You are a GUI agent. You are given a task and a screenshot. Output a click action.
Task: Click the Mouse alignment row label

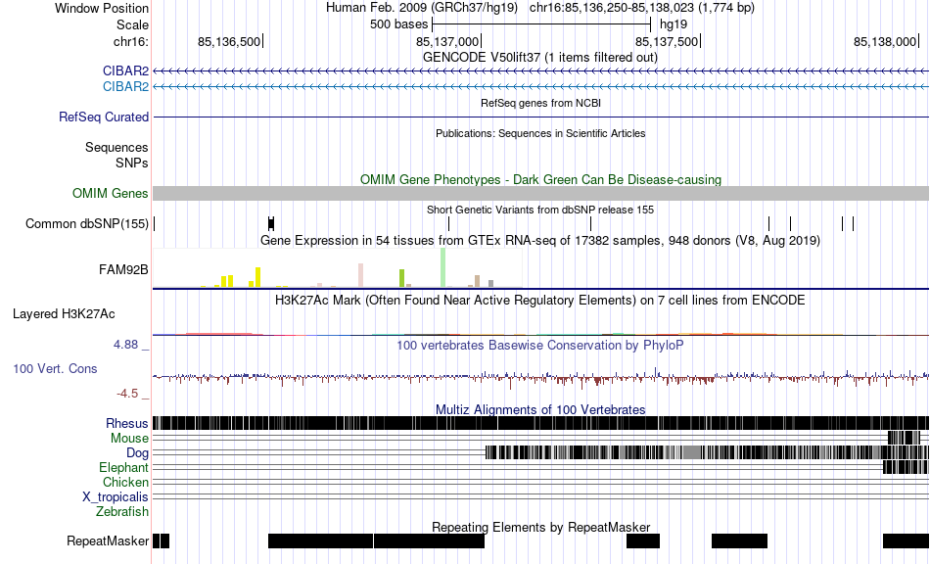pos(129,439)
